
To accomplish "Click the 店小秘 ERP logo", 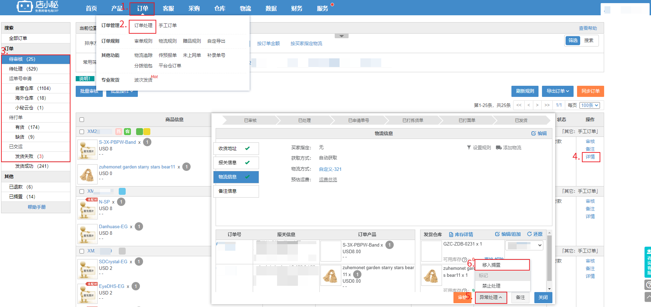I will point(37,6).
